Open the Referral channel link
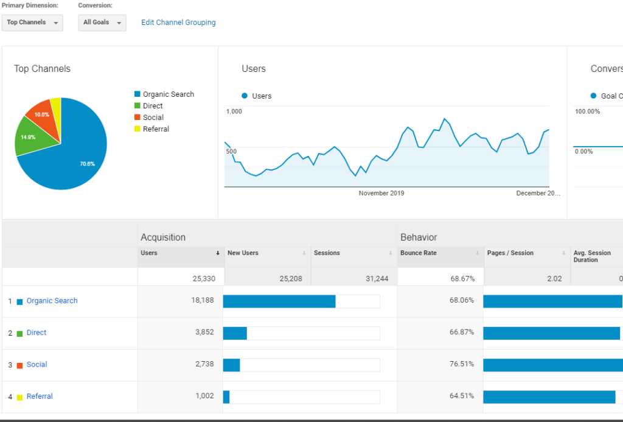The height and width of the screenshot is (422, 623). pyautogui.click(x=40, y=396)
